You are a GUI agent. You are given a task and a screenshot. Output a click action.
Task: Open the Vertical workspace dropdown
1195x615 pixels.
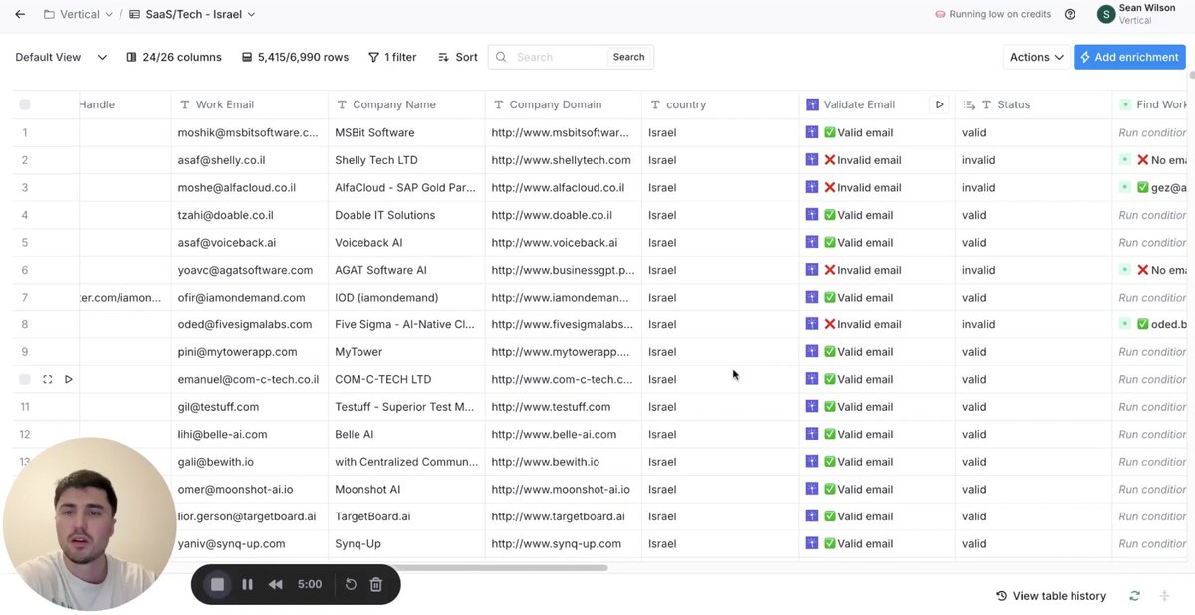click(x=78, y=14)
